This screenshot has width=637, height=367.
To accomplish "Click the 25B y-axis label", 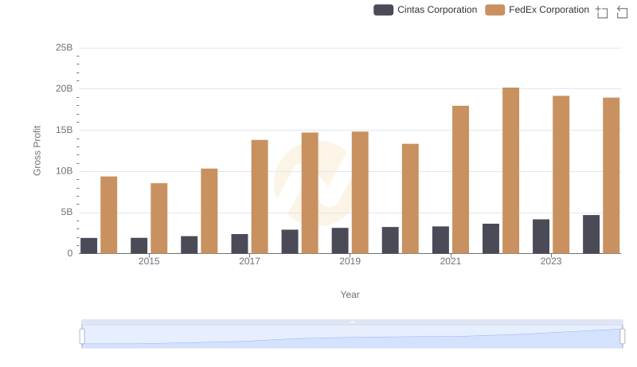I will [64, 48].
